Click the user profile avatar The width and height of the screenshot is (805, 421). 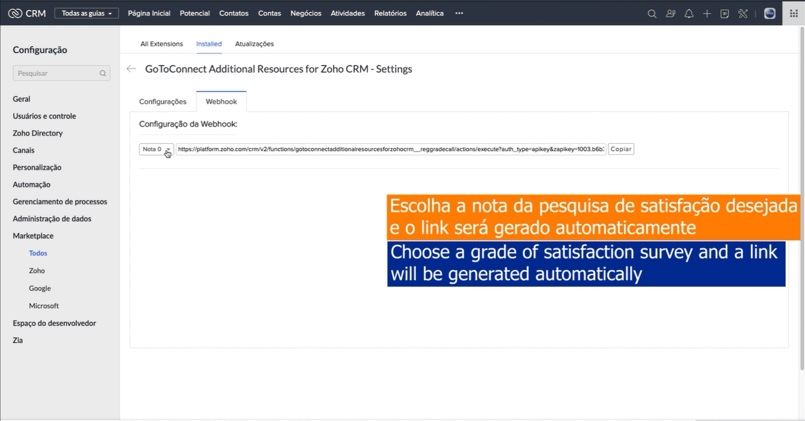tap(769, 13)
